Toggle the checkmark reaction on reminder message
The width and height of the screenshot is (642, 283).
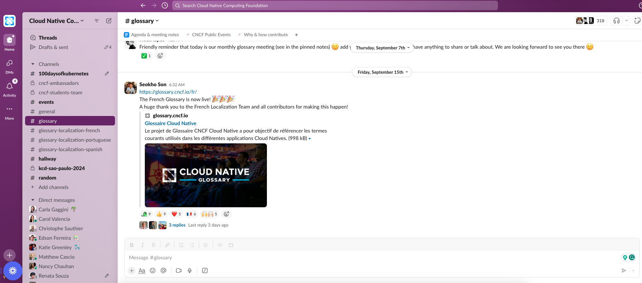pyautogui.click(x=146, y=56)
